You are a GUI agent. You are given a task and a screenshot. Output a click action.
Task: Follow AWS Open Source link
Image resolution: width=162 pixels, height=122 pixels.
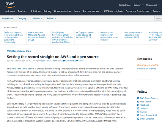pos(149,98)
